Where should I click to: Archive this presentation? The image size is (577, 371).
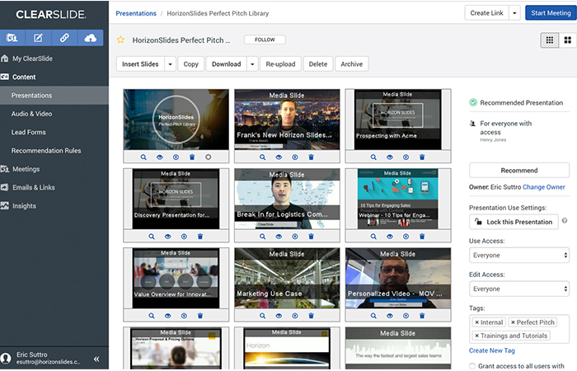(351, 64)
